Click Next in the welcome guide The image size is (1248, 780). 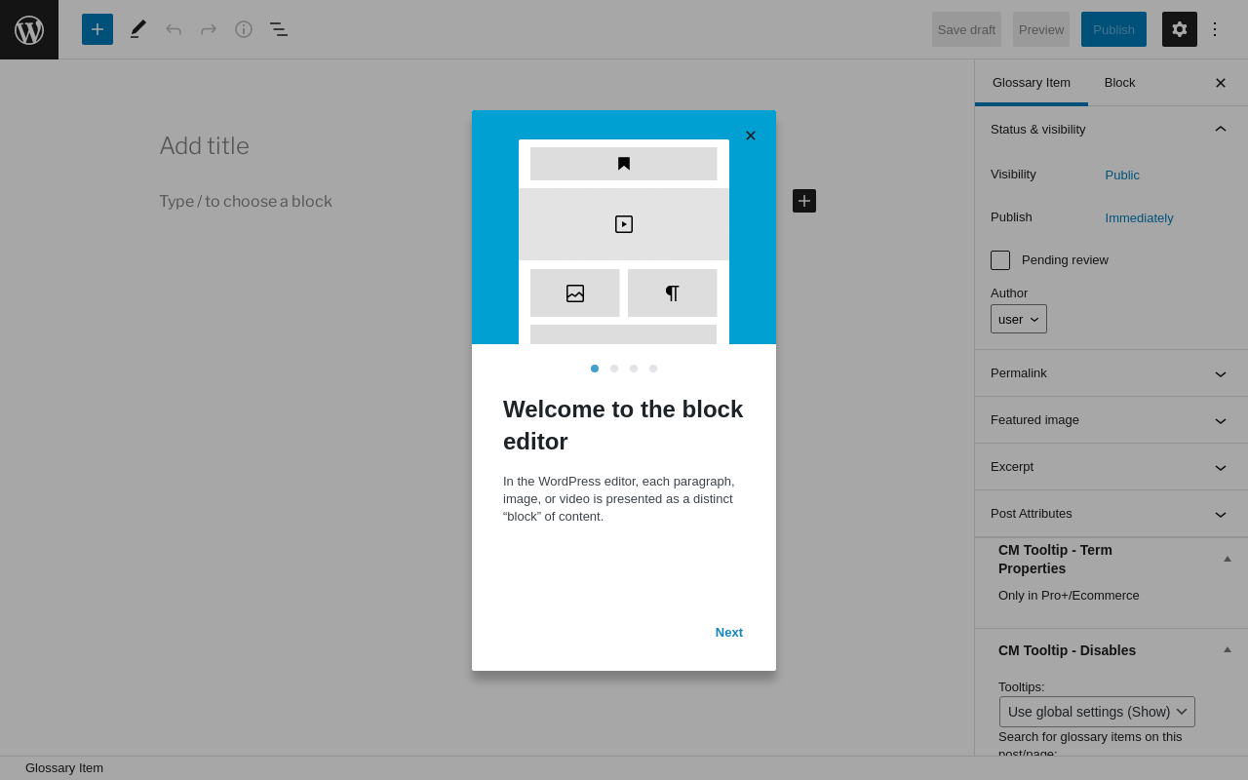coord(729,632)
